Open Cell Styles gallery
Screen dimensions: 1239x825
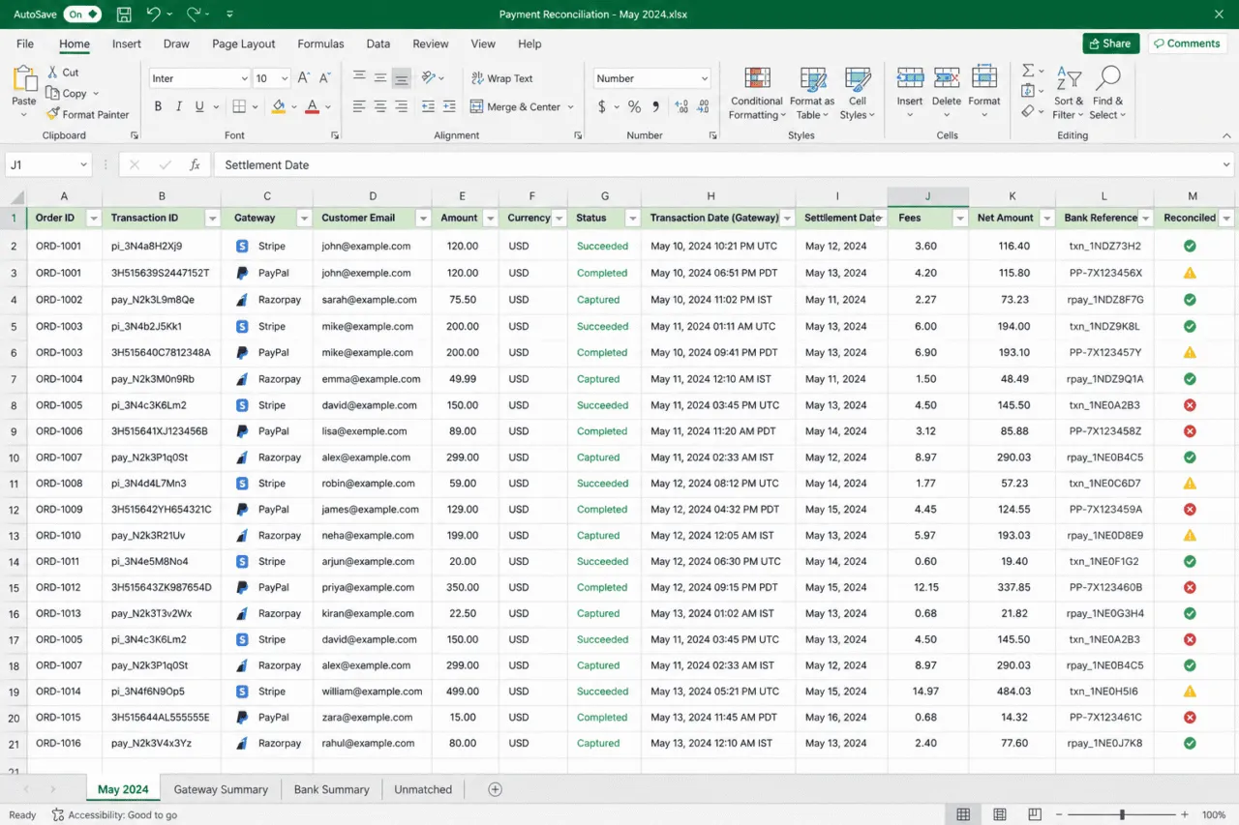[x=858, y=93]
